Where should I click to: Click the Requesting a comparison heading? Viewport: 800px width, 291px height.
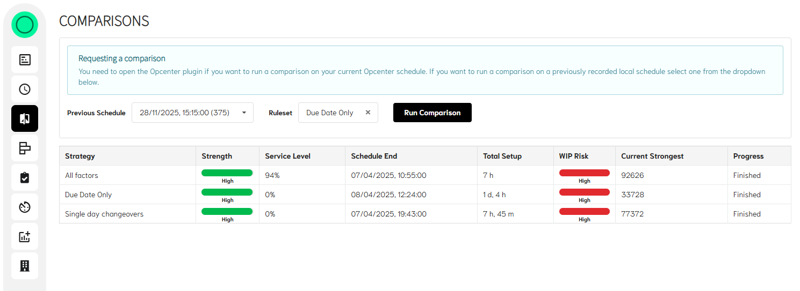pyautogui.click(x=122, y=58)
